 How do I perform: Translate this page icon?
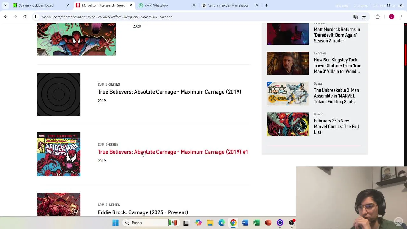coord(355,17)
